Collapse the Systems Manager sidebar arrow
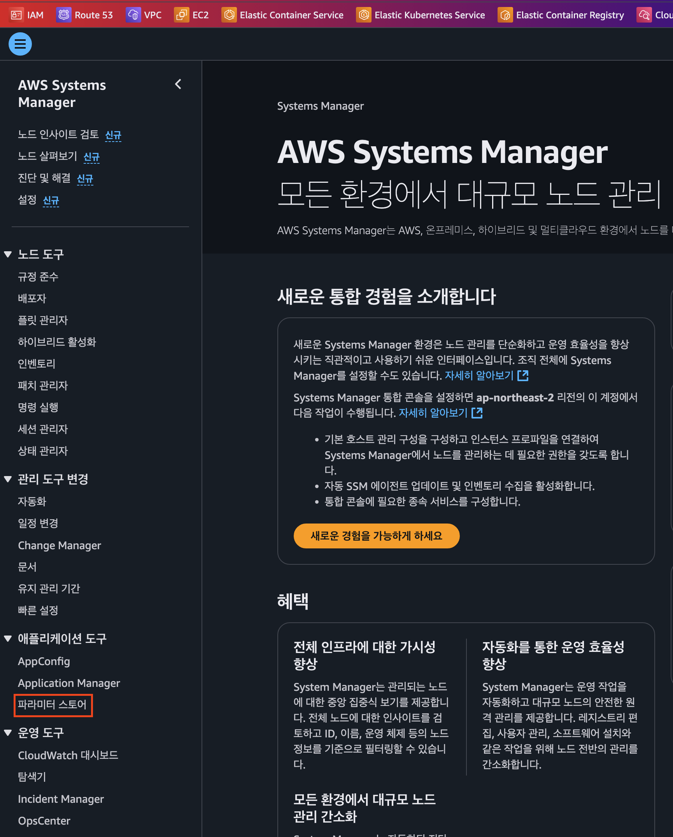Screen dimensions: 673x837 pyautogui.click(x=178, y=84)
